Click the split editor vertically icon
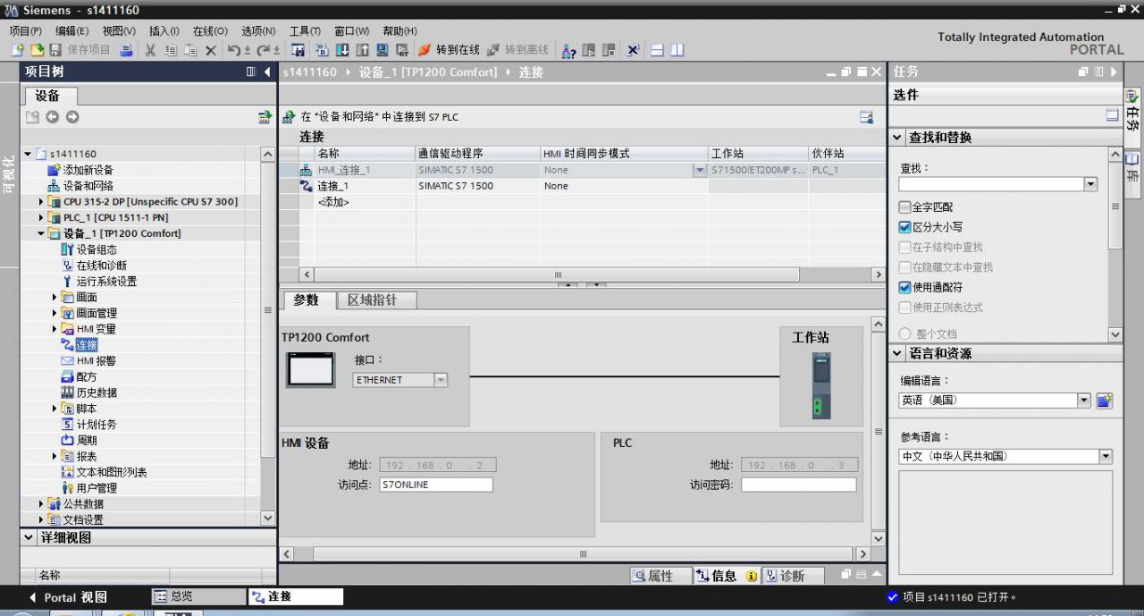 677,50
